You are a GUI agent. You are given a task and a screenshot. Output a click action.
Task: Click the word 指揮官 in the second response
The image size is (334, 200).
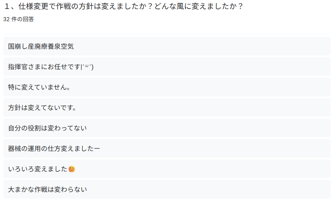pyautogui.click(x=18, y=67)
